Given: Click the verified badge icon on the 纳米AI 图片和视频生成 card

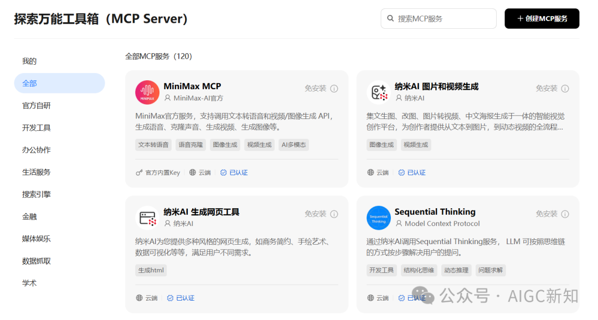Looking at the screenshot, I should [401, 172].
